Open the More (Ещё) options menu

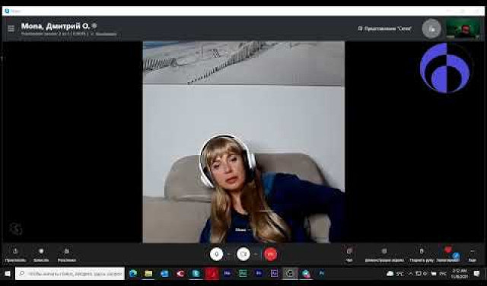click(472, 255)
